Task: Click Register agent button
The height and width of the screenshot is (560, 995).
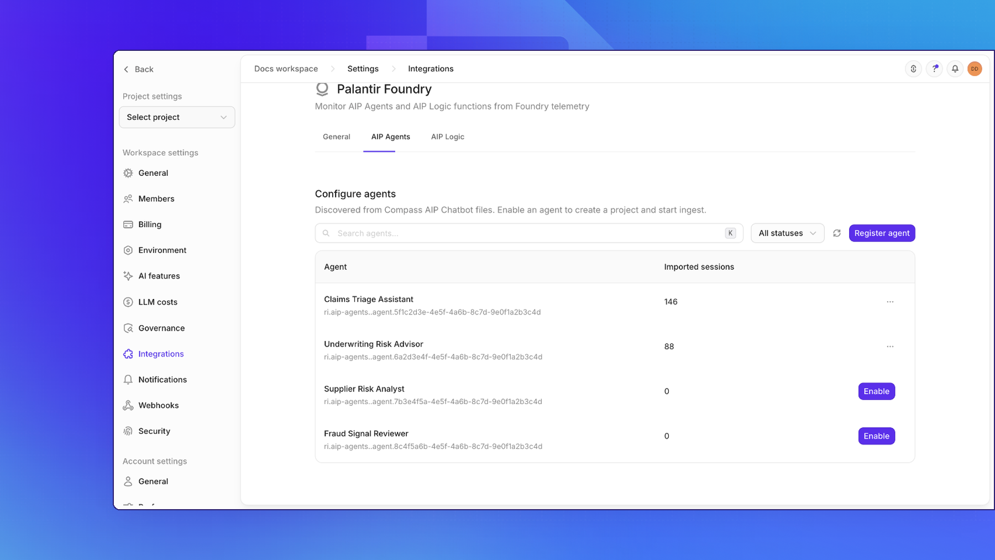Action: click(x=882, y=233)
